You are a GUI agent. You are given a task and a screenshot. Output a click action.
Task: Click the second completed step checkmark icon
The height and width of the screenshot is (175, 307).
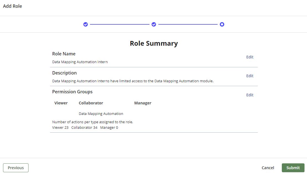pos(154,24)
